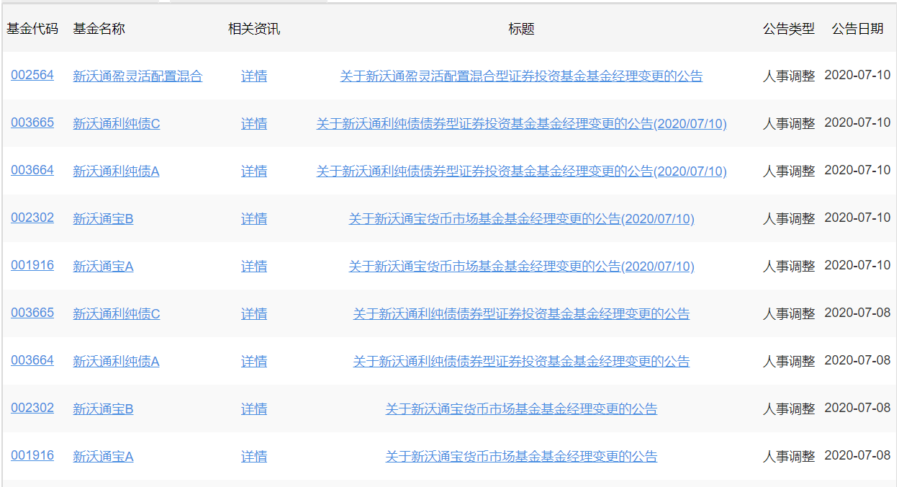Open fund code 002564 link

(32, 75)
